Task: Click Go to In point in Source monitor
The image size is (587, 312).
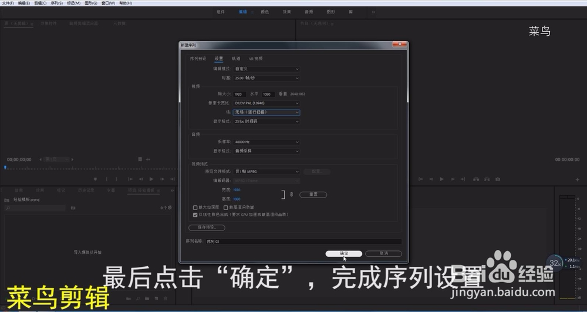Action: [130, 179]
